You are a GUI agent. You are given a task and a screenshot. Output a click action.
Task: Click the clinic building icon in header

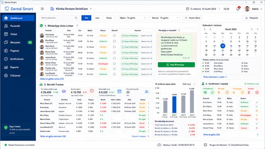(x=52, y=9)
